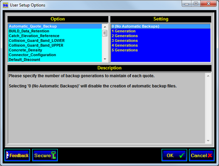
Task: Select Automatic_Quote_Backup option
Action: (x=55, y=26)
